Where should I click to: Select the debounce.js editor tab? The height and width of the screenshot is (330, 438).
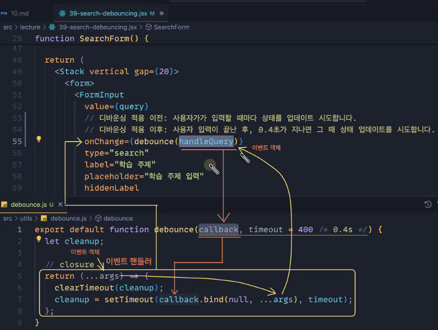32,205
